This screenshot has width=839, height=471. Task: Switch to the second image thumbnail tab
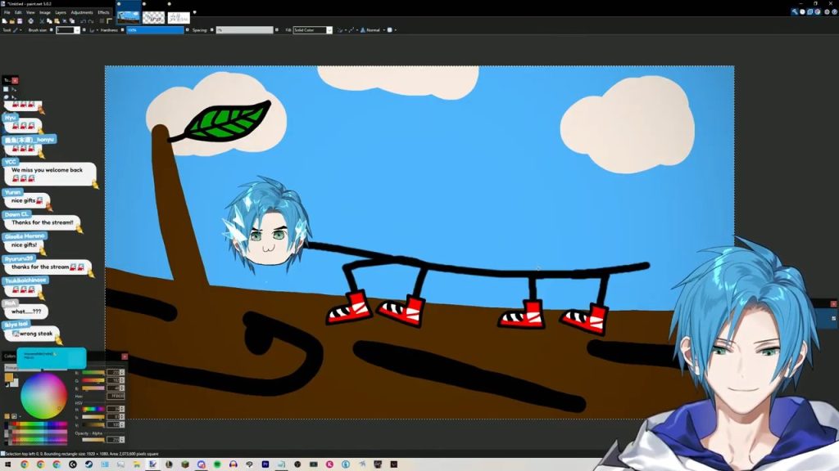(x=153, y=16)
